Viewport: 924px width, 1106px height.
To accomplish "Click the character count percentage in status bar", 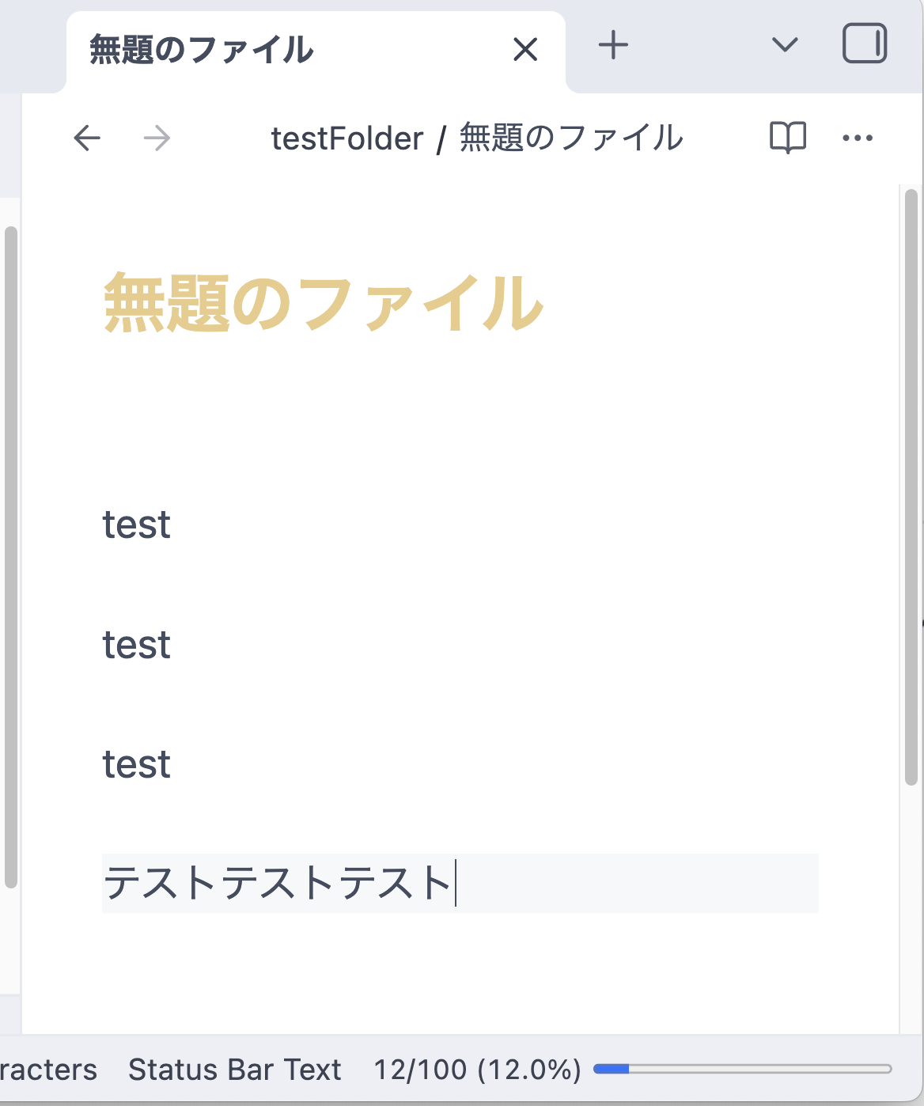I will coord(478,1069).
